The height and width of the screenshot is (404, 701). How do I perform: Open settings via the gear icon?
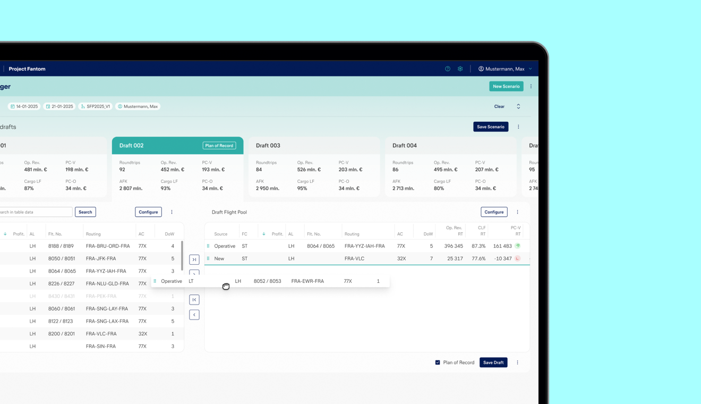tap(460, 69)
